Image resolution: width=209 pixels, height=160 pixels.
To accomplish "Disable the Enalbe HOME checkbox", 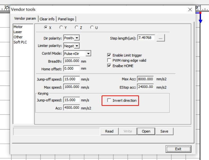I will coord(109,66).
